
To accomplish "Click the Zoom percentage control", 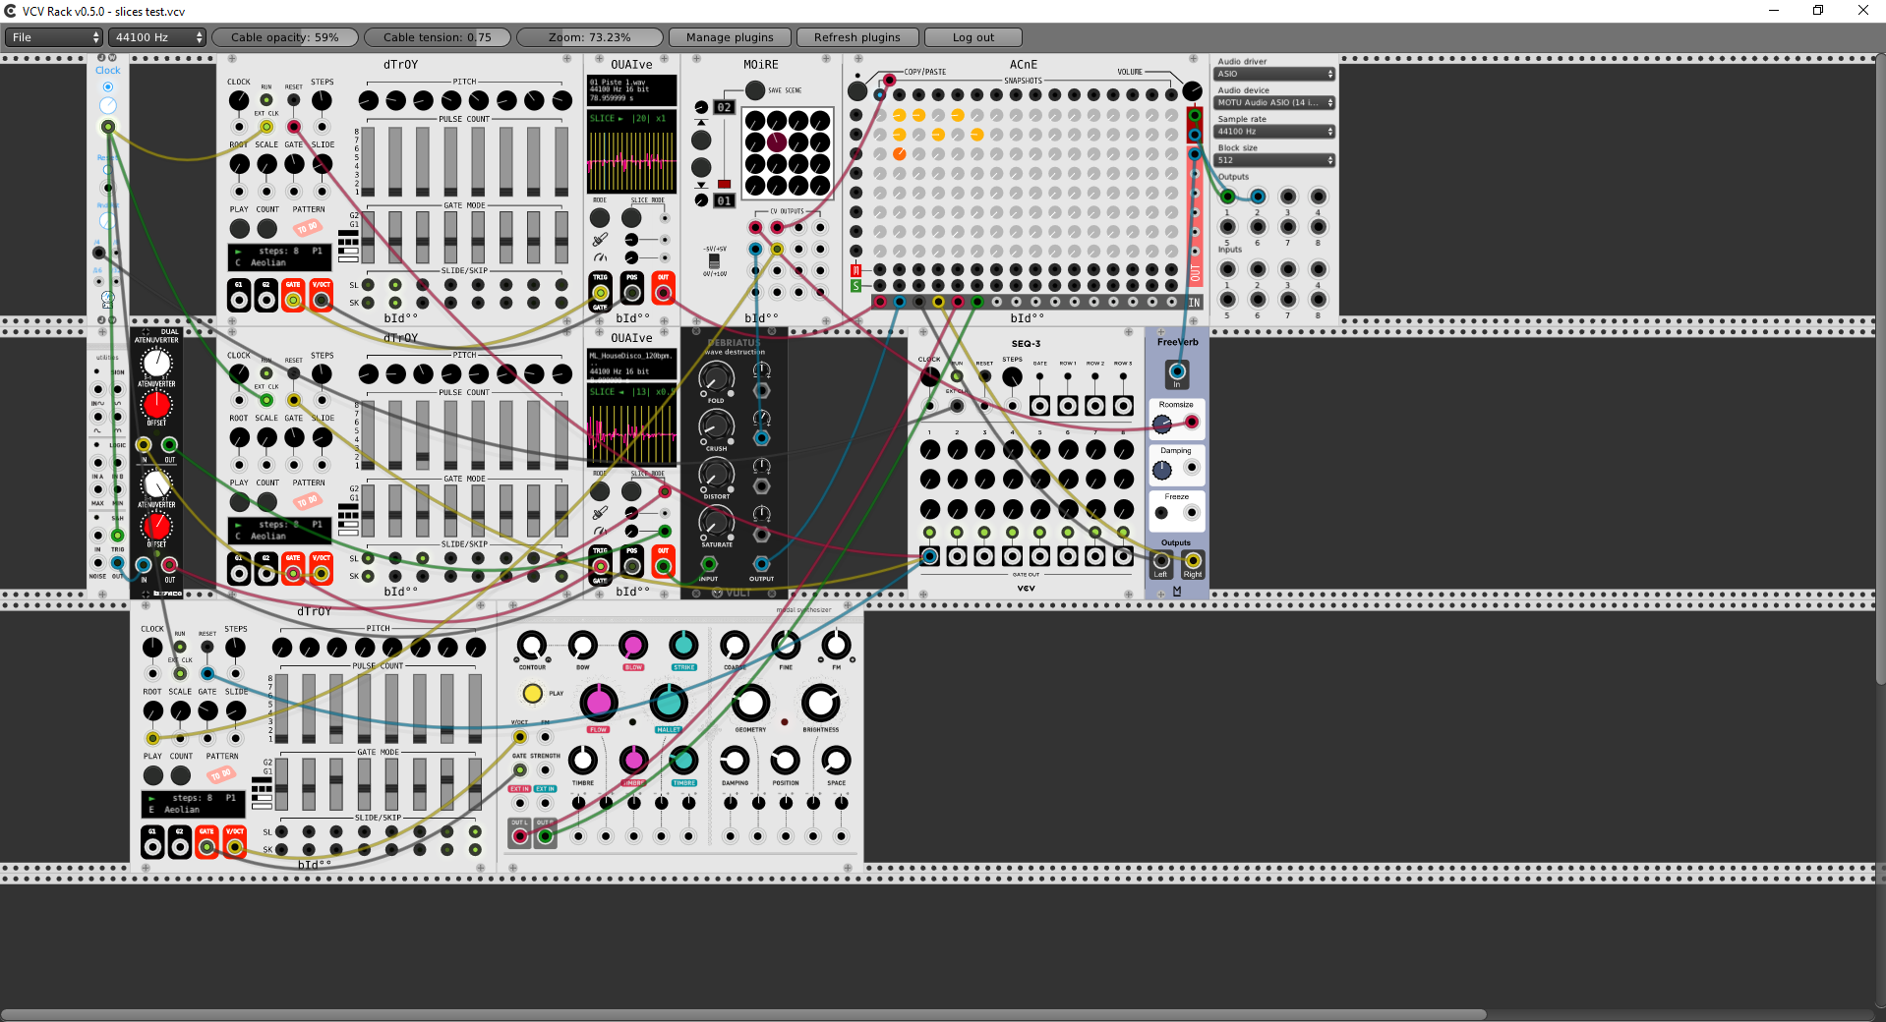I will point(589,37).
